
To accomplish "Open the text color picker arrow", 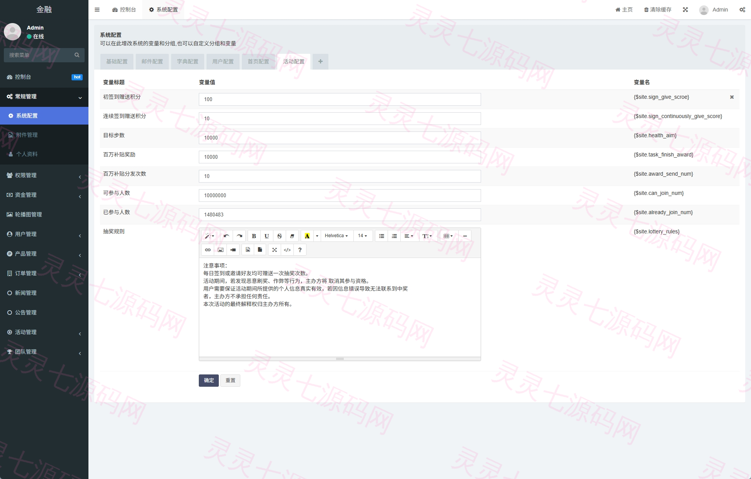I will point(317,236).
